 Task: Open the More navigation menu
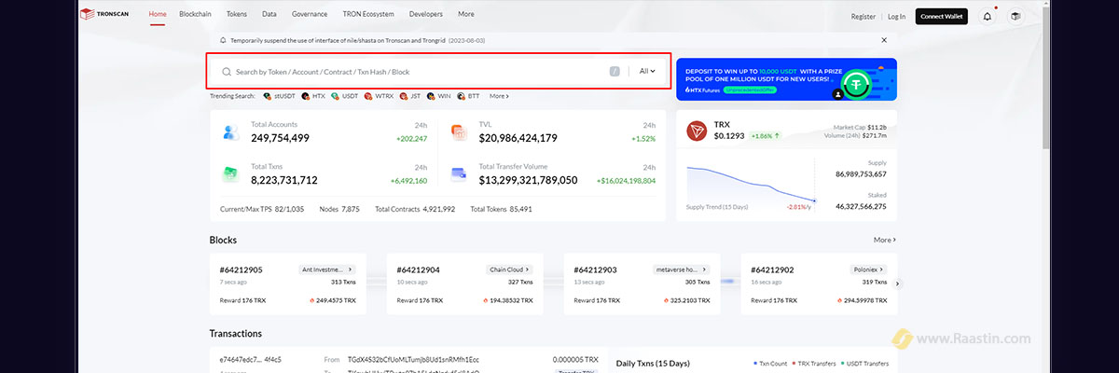(x=466, y=15)
